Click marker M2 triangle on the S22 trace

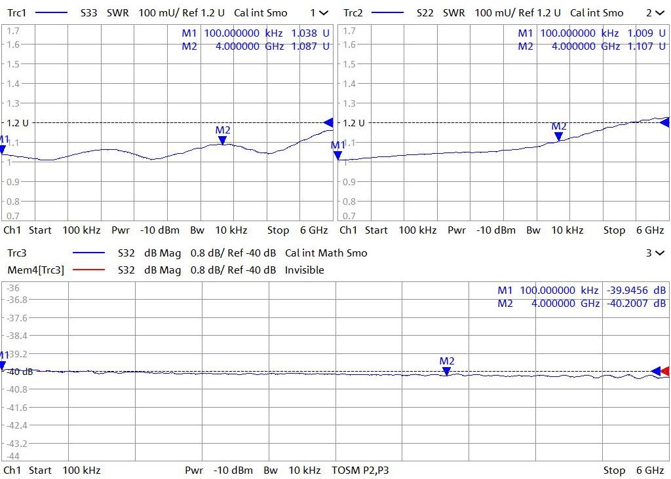558,136
